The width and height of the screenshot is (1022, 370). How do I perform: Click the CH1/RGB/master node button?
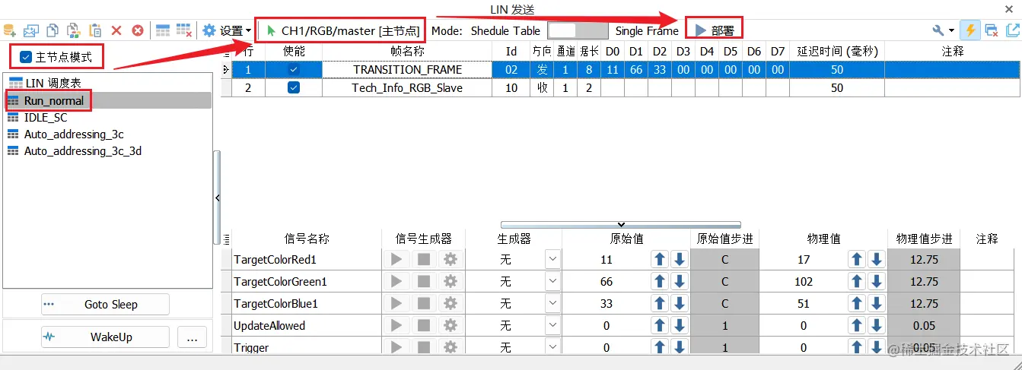click(342, 31)
